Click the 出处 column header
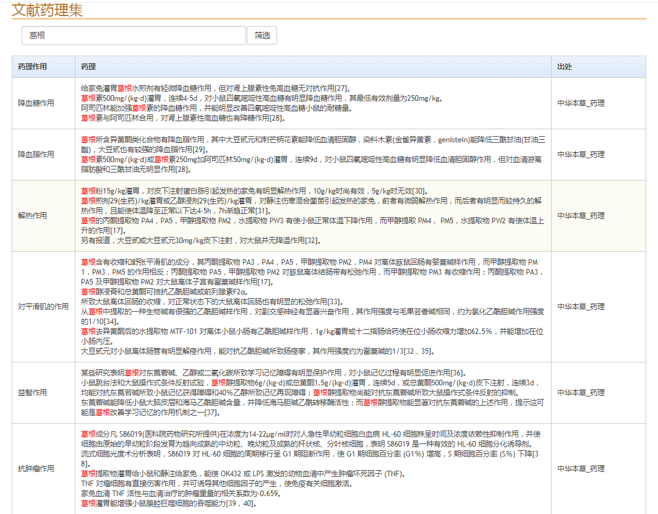658x514 pixels. (x=565, y=67)
